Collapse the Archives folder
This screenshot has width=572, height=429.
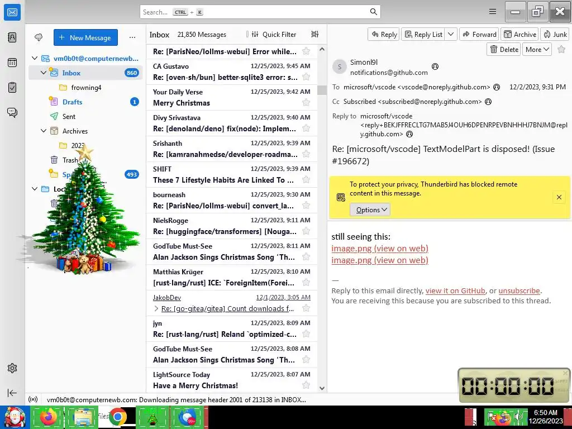click(x=44, y=131)
